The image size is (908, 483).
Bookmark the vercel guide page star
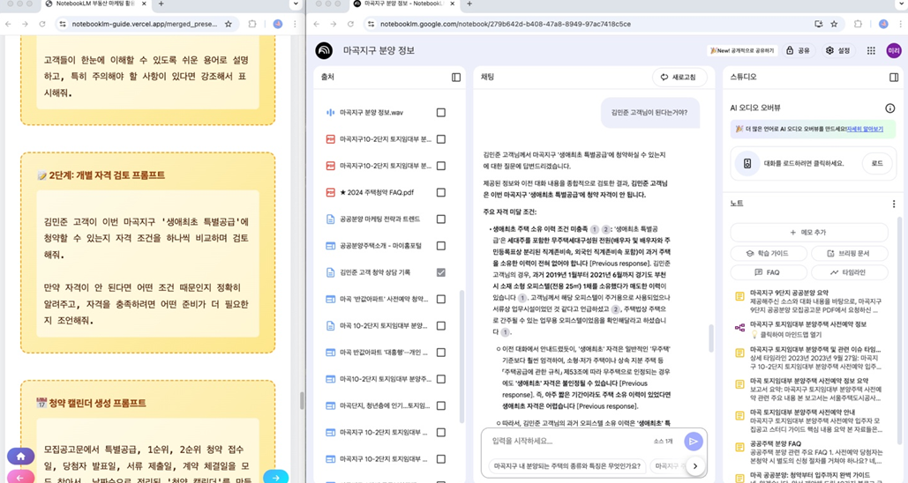(229, 24)
